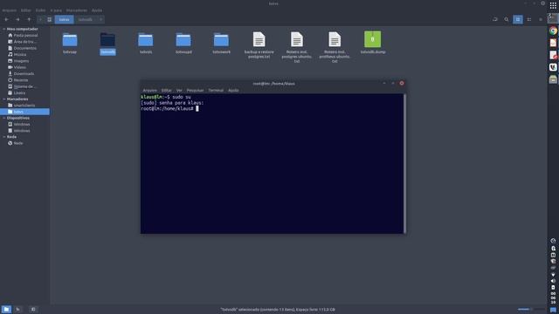559x314 pixels.
Task: Adjust the icon zoom slider
Action: pos(530,310)
